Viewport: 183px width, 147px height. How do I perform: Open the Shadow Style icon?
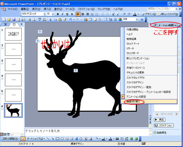coord(132,139)
